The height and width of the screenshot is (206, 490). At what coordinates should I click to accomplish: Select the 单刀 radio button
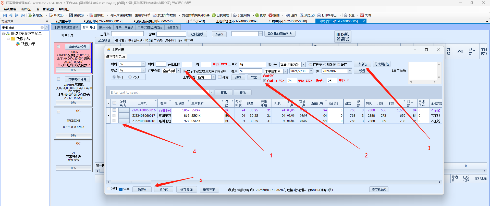pos(114,77)
